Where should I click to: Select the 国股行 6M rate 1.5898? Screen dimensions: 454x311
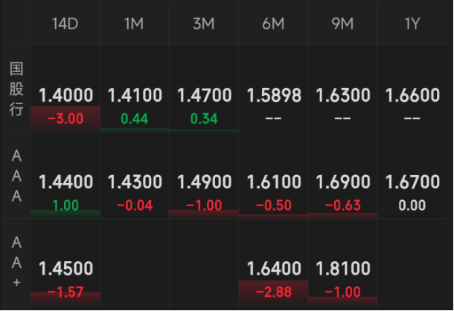coord(273,96)
